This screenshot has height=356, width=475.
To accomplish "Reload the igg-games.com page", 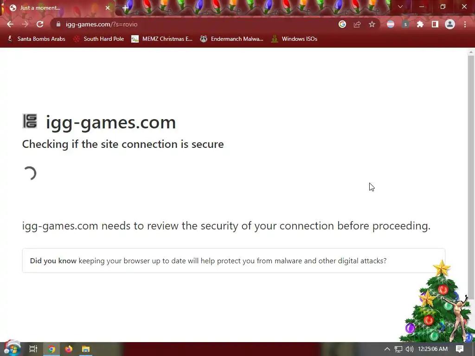I will click(x=40, y=24).
